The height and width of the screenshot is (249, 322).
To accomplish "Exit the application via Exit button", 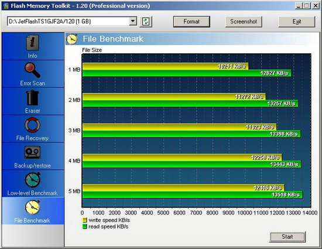I will point(297,22).
